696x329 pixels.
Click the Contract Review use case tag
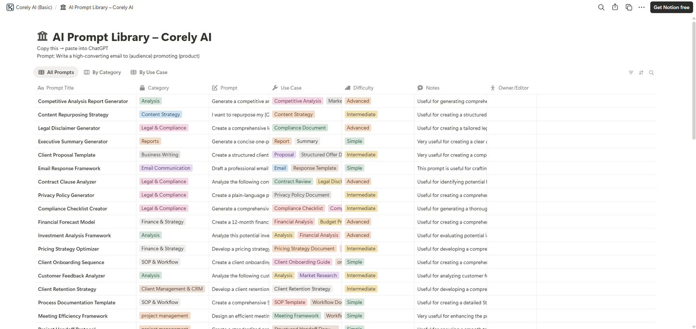pos(292,182)
